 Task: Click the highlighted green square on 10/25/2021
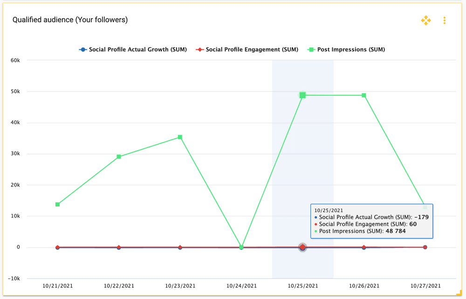[302, 95]
